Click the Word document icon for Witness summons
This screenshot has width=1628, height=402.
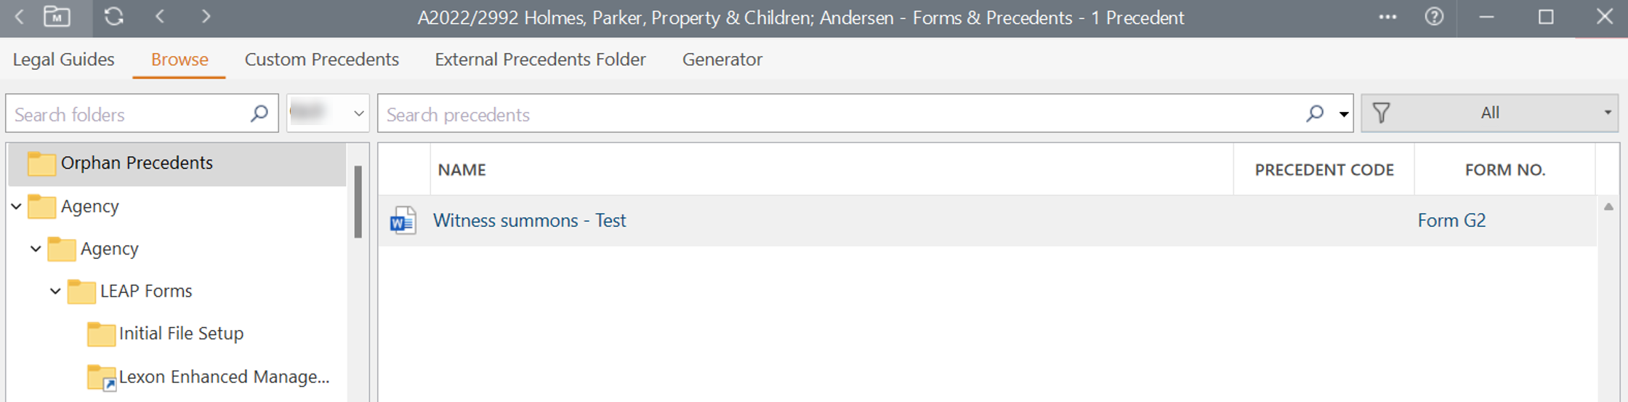click(403, 220)
